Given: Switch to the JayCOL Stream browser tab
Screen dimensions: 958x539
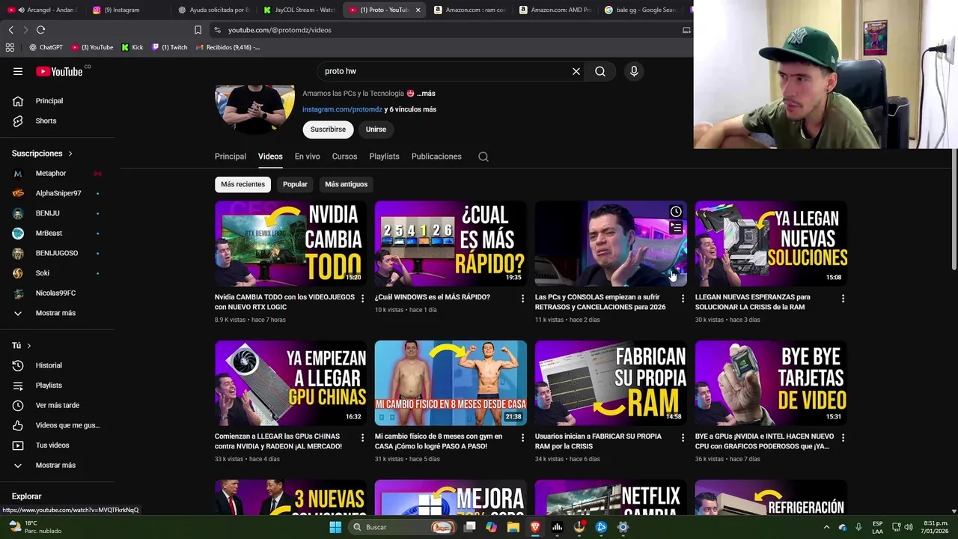Looking at the screenshot, I should click(x=299, y=10).
